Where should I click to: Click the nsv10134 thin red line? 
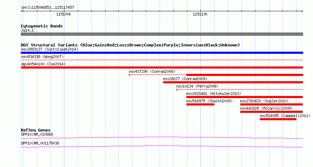[240, 90]
